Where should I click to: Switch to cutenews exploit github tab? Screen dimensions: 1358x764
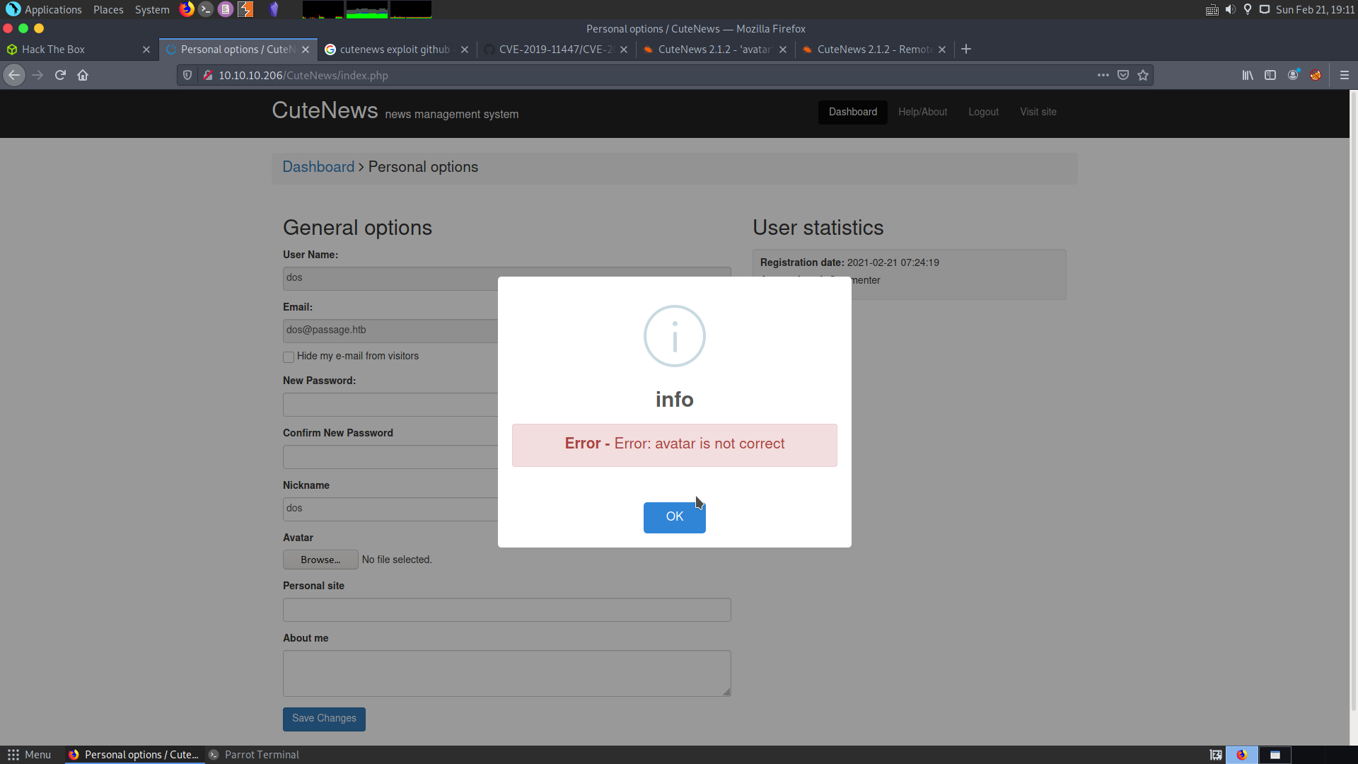pyautogui.click(x=394, y=50)
